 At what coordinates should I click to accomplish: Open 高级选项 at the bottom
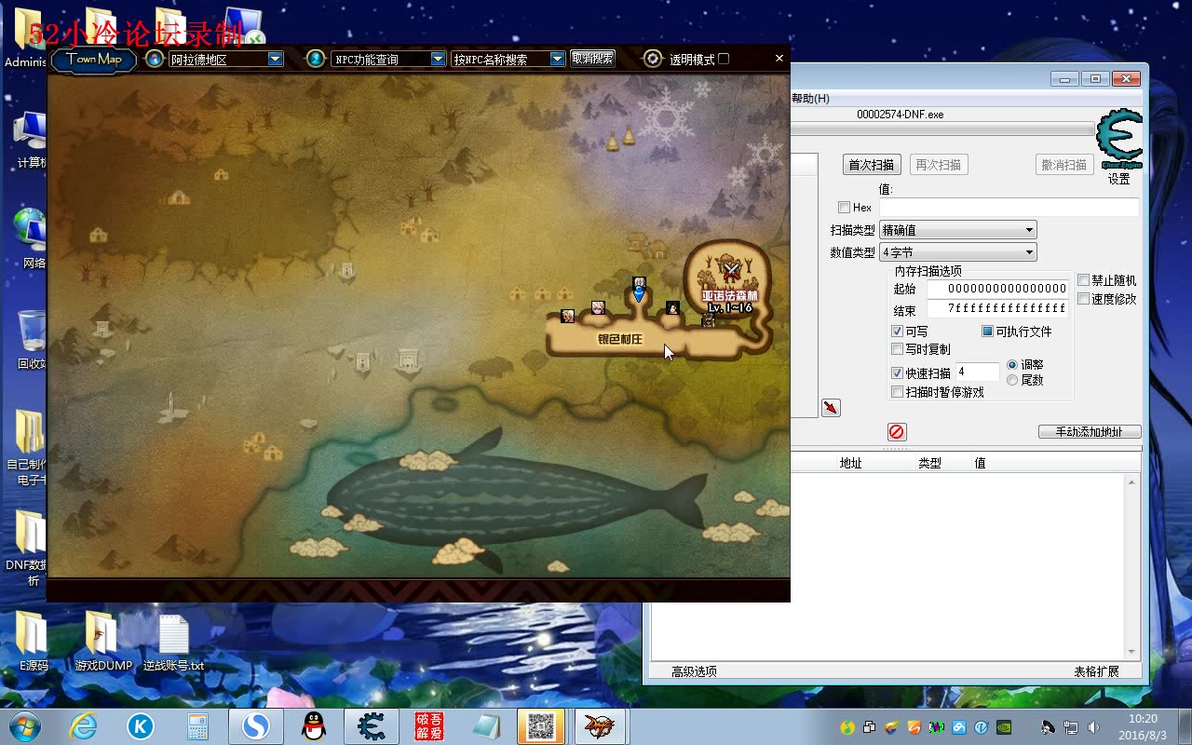pyautogui.click(x=694, y=671)
